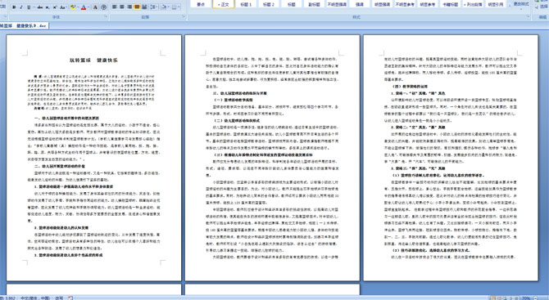The image size is (549, 300).
Task: Click the superscript icon
Action: (x=55, y=7)
